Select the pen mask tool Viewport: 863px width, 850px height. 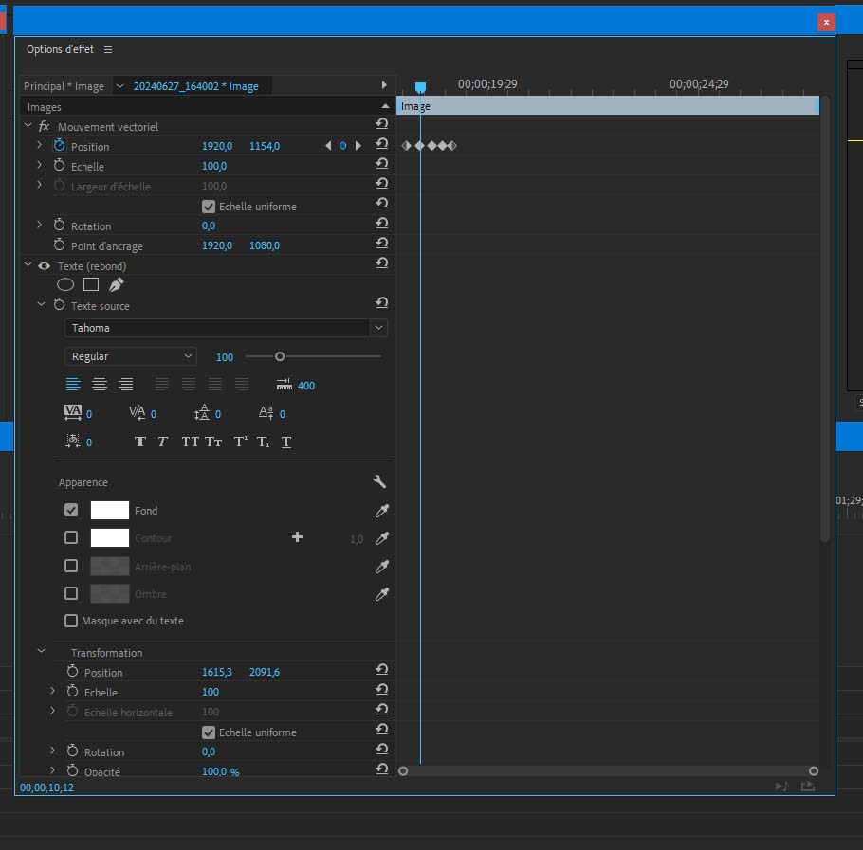tap(116, 284)
